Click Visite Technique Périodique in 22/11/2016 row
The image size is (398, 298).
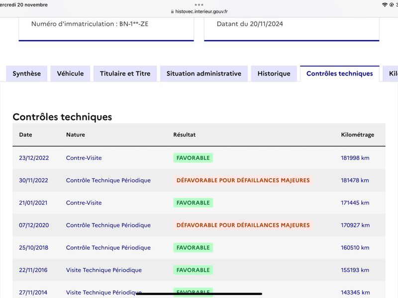[x=104, y=270]
